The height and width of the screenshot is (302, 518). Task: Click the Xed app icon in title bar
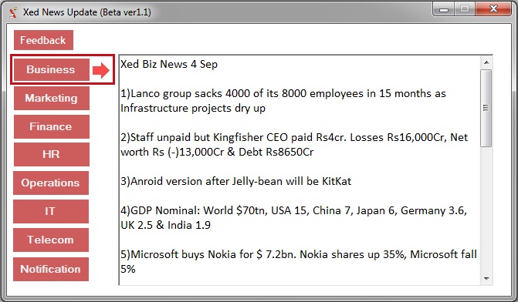coord(13,12)
